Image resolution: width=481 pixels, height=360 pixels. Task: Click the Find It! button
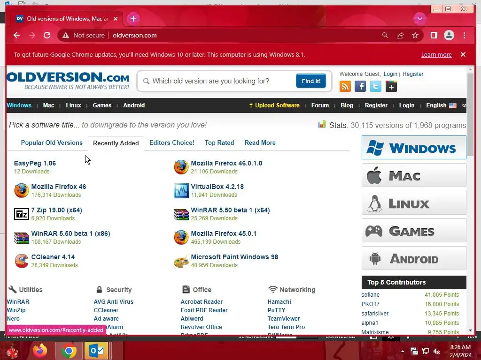311,81
